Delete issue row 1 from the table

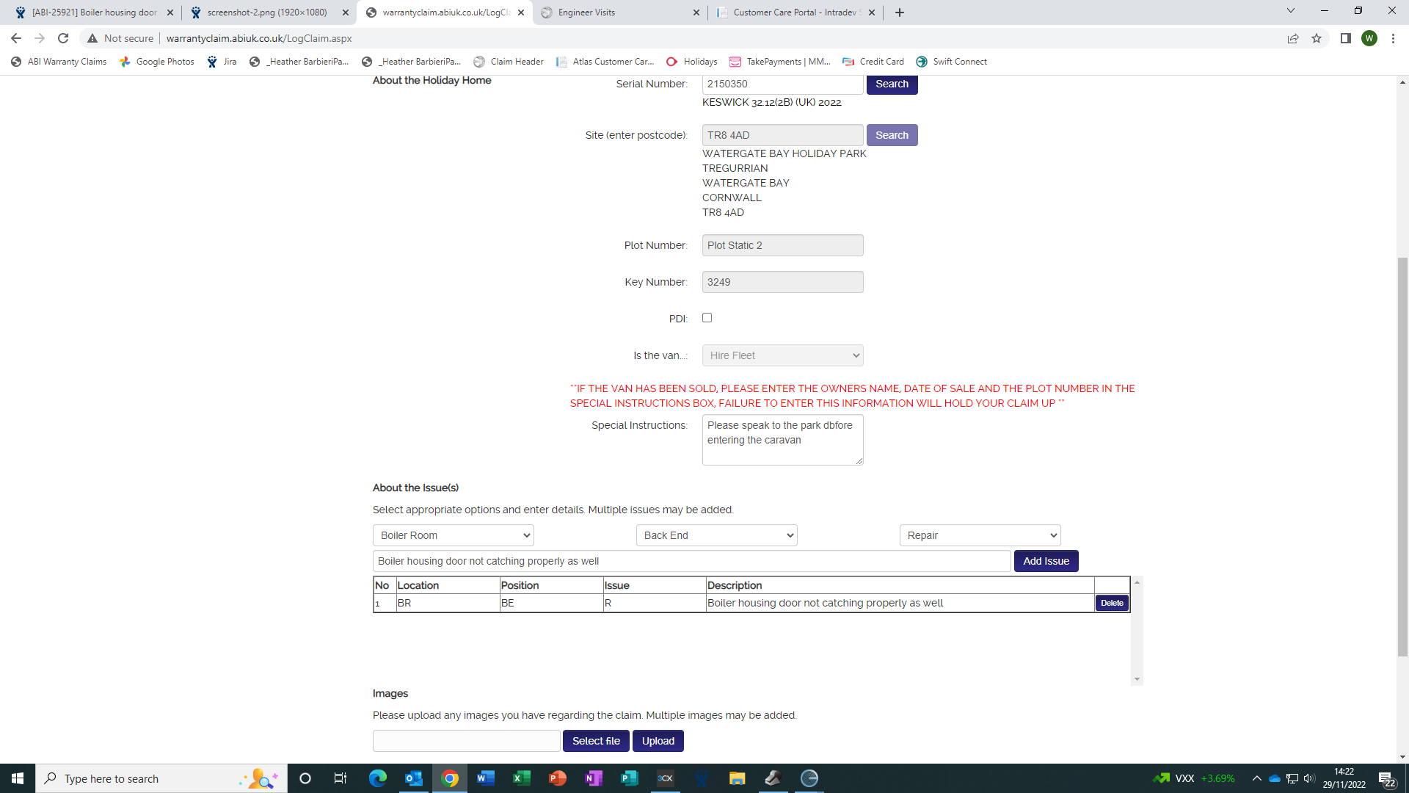[1112, 603]
